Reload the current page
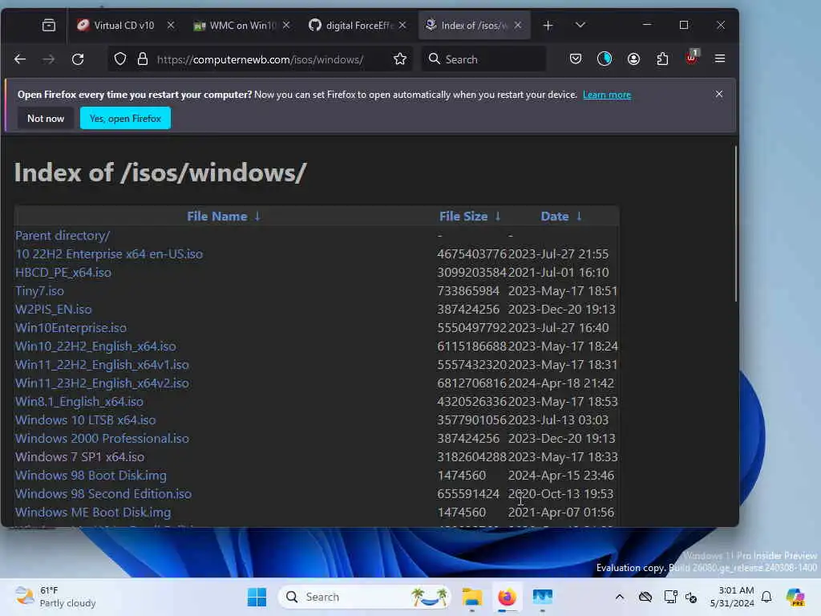Screen dimensions: 821x616 click(x=78, y=59)
